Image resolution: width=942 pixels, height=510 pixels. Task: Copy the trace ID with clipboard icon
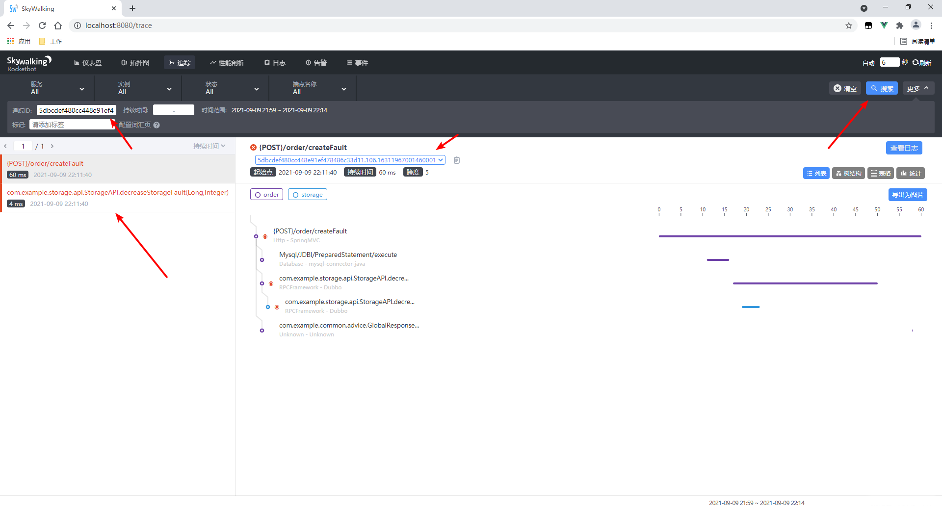tap(457, 160)
